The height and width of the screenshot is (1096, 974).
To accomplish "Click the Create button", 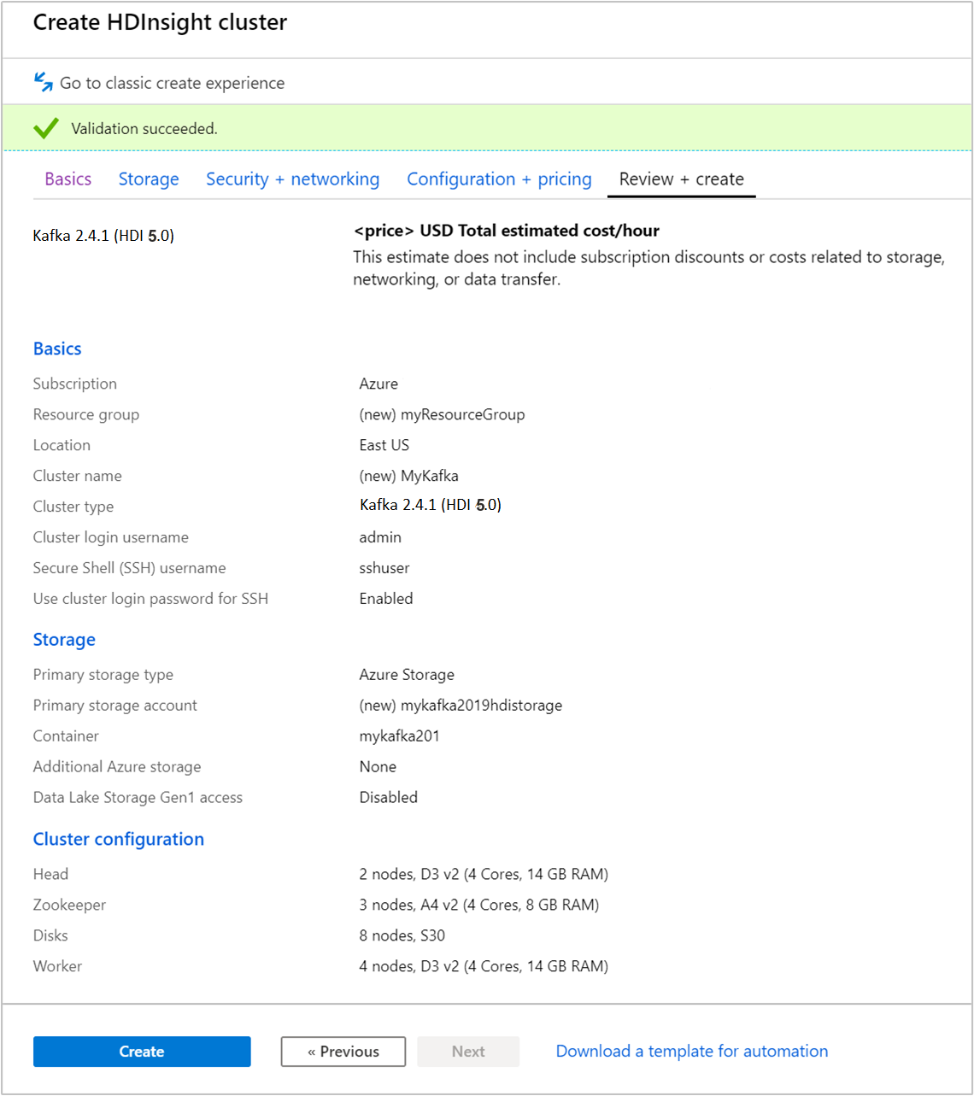I will tap(141, 1051).
